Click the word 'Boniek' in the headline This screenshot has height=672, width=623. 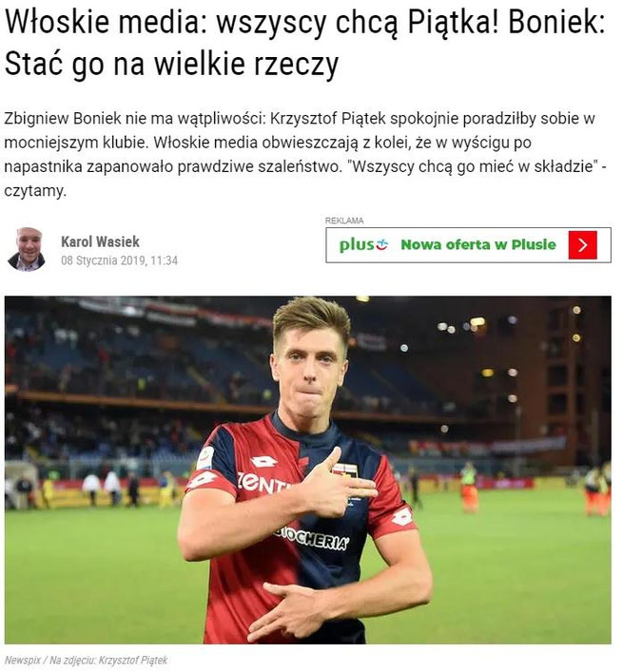556,22
